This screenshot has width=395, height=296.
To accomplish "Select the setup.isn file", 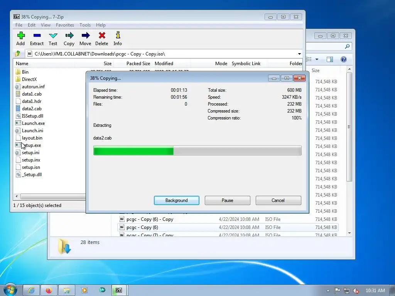I will click(28, 167).
